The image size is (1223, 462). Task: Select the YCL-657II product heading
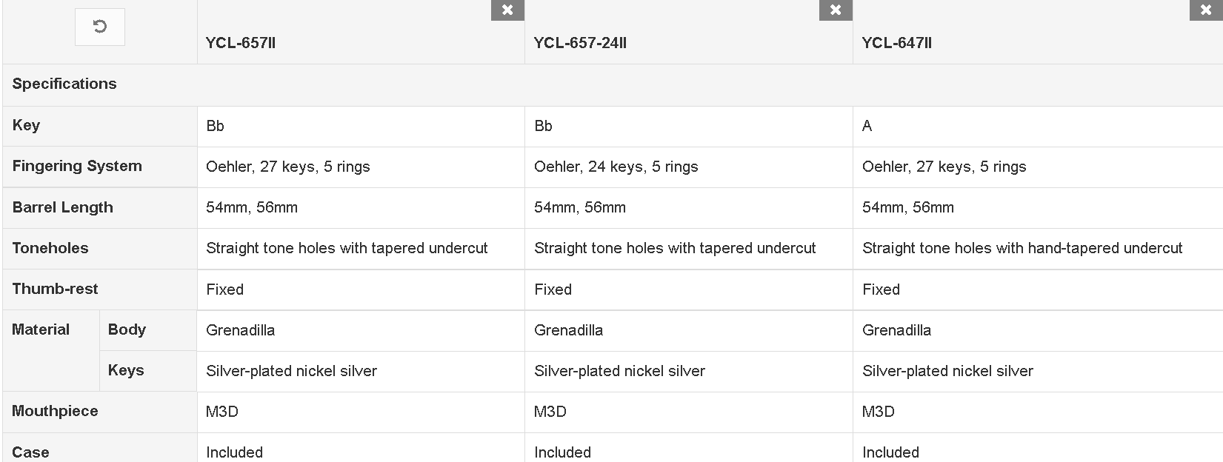coord(241,43)
